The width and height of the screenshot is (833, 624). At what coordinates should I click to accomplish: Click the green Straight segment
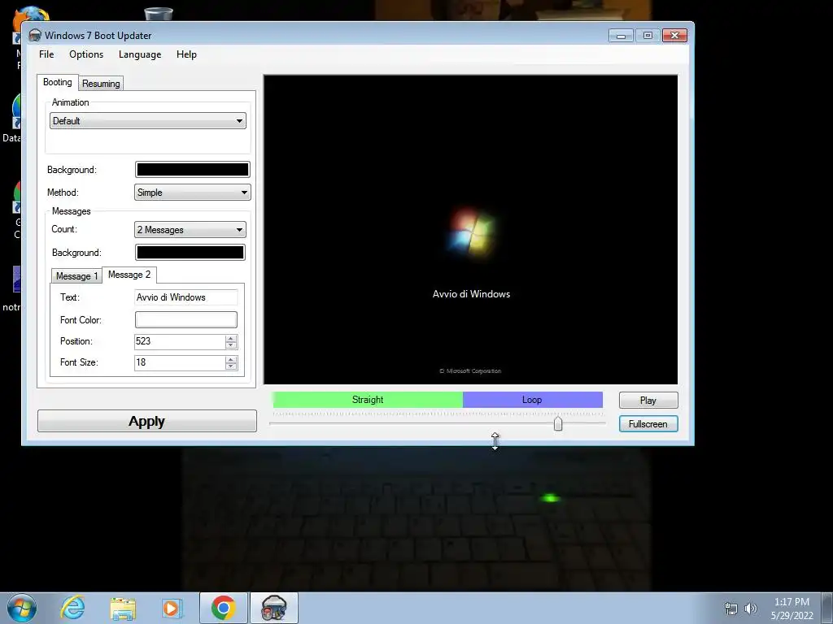click(x=368, y=400)
